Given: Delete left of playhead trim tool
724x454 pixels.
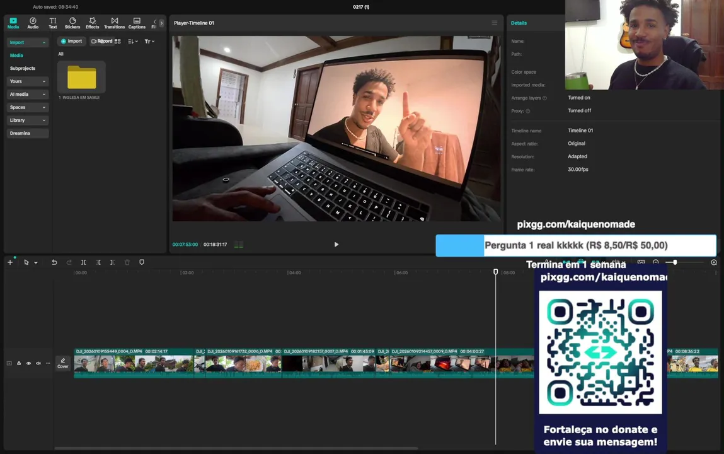Looking at the screenshot, I should click(x=98, y=262).
